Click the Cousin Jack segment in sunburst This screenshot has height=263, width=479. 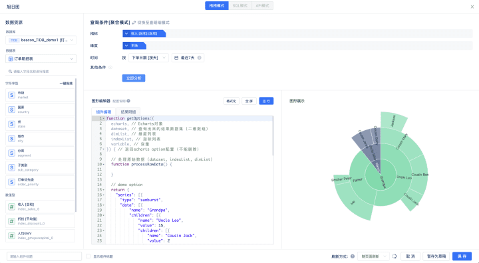tap(411, 199)
